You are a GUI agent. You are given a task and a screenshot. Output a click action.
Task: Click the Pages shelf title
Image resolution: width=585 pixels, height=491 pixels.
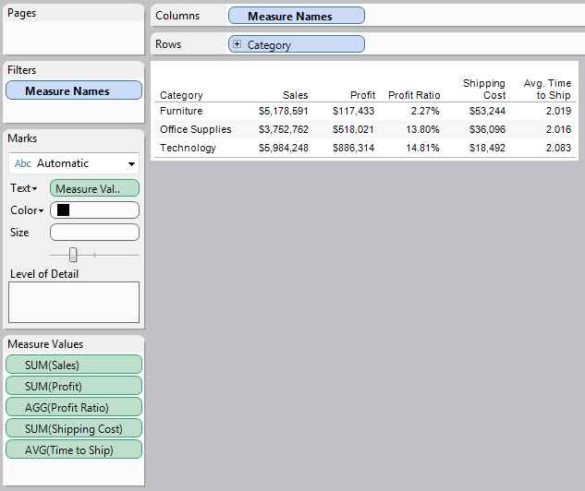coord(21,13)
